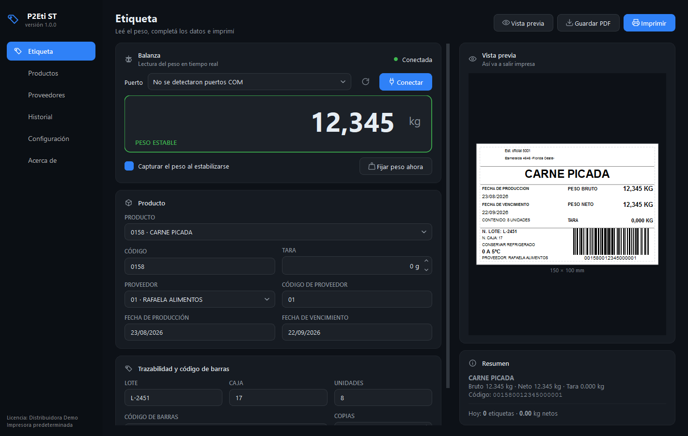The width and height of the screenshot is (688, 436).
Task: Edit the Fecha de vencimiento field
Action: coord(357,332)
